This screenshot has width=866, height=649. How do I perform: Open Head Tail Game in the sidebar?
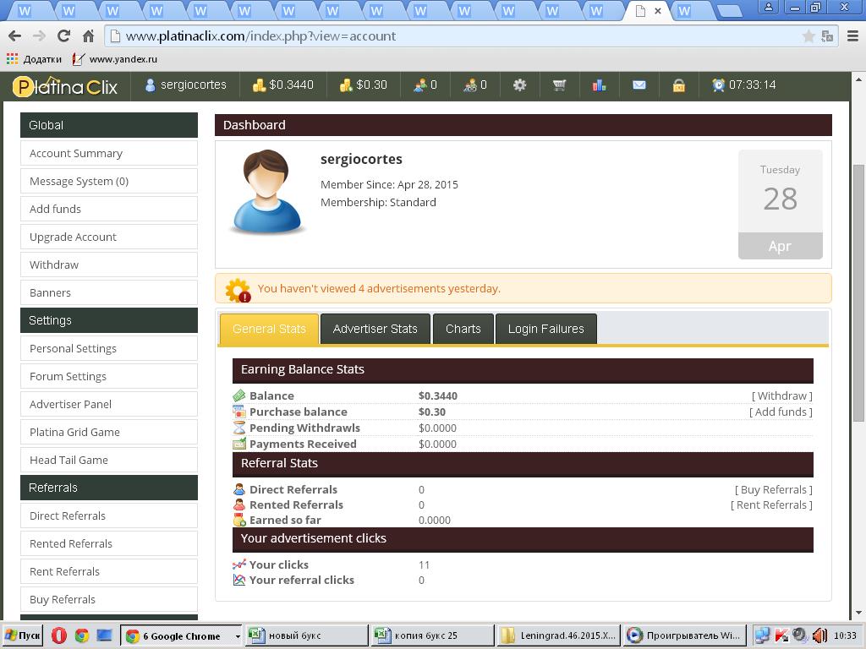[x=109, y=461]
